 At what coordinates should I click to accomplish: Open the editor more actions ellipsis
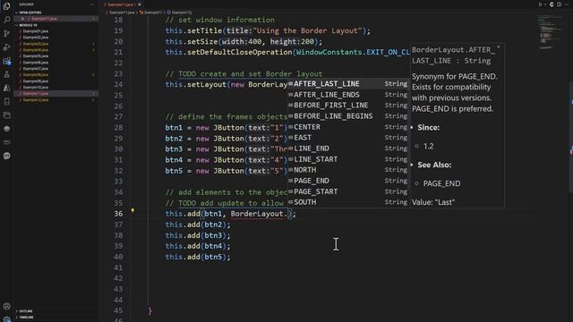click(567, 4)
